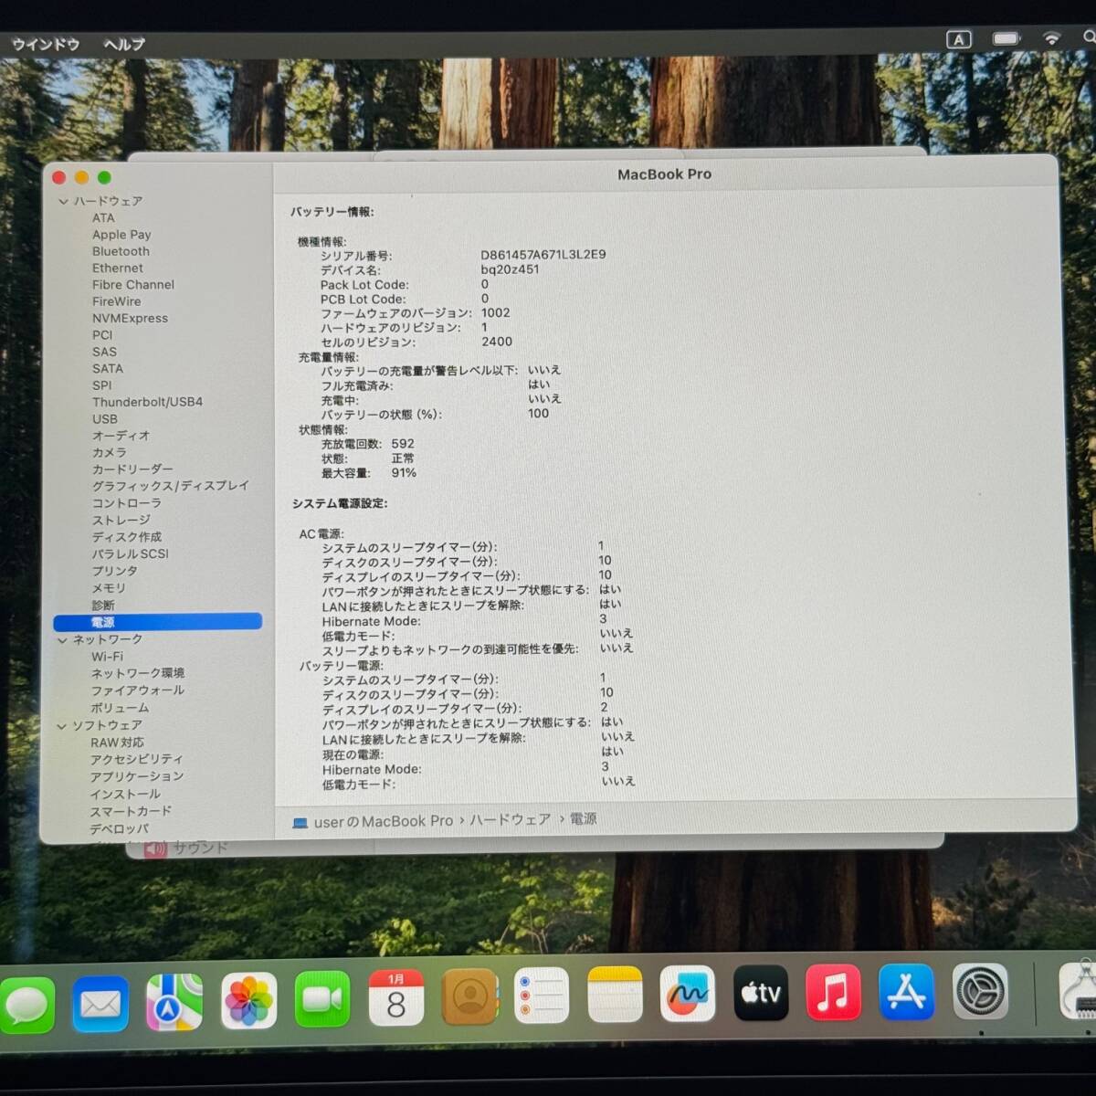
Task: Select ファイアウォール in the sidebar
Action: [138, 690]
